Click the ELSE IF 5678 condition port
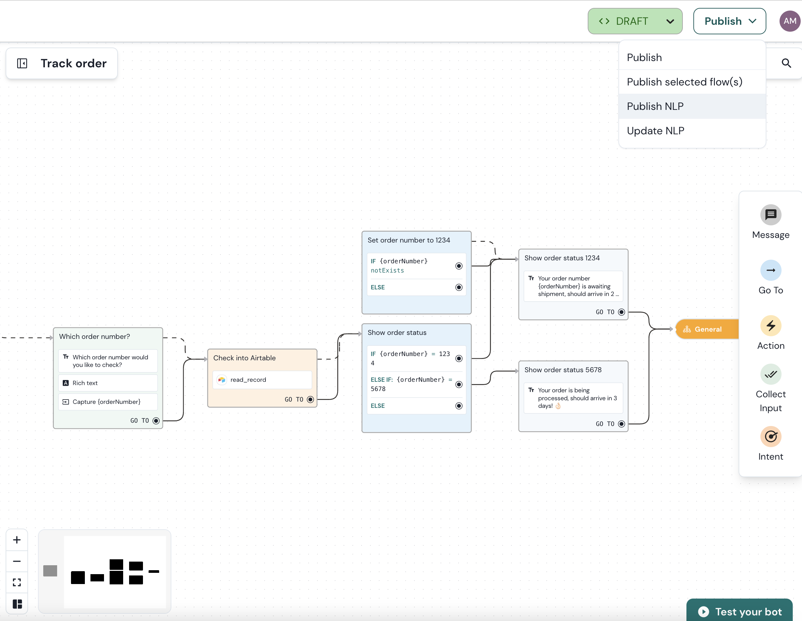This screenshot has height=621, width=802. (x=459, y=384)
